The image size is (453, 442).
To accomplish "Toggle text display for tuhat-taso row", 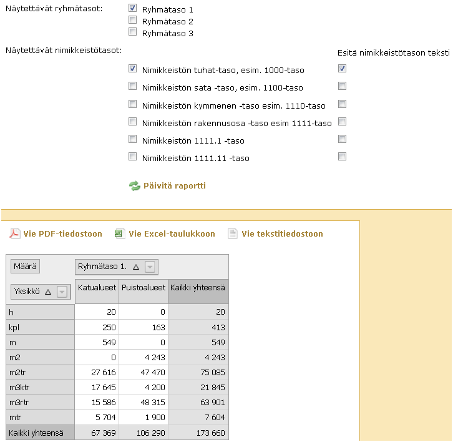I will pyautogui.click(x=342, y=69).
